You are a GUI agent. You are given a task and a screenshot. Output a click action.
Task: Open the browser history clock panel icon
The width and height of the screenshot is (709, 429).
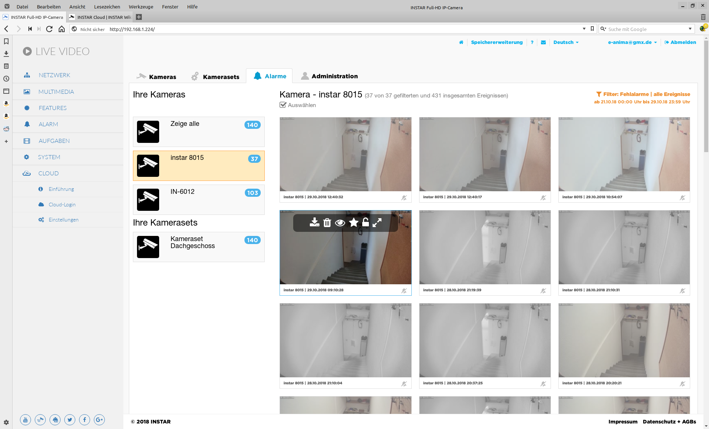pos(6,79)
